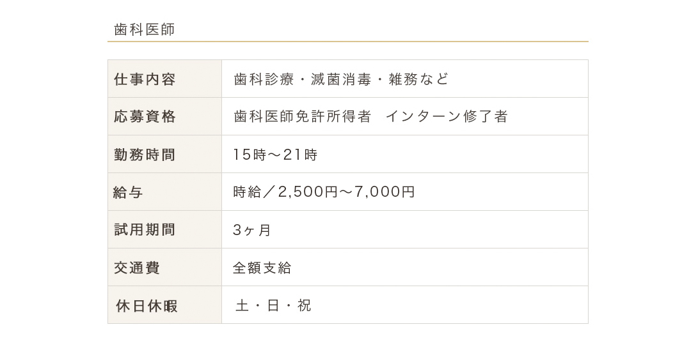Select the 全額支給 transportation value
698x359 pixels.
[262, 268]
